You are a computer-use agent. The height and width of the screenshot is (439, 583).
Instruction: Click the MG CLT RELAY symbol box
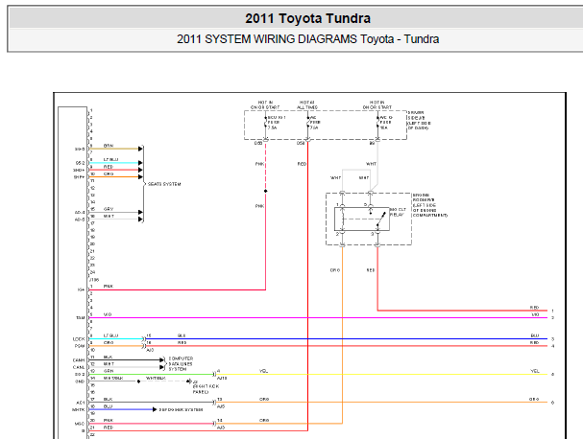362,219
